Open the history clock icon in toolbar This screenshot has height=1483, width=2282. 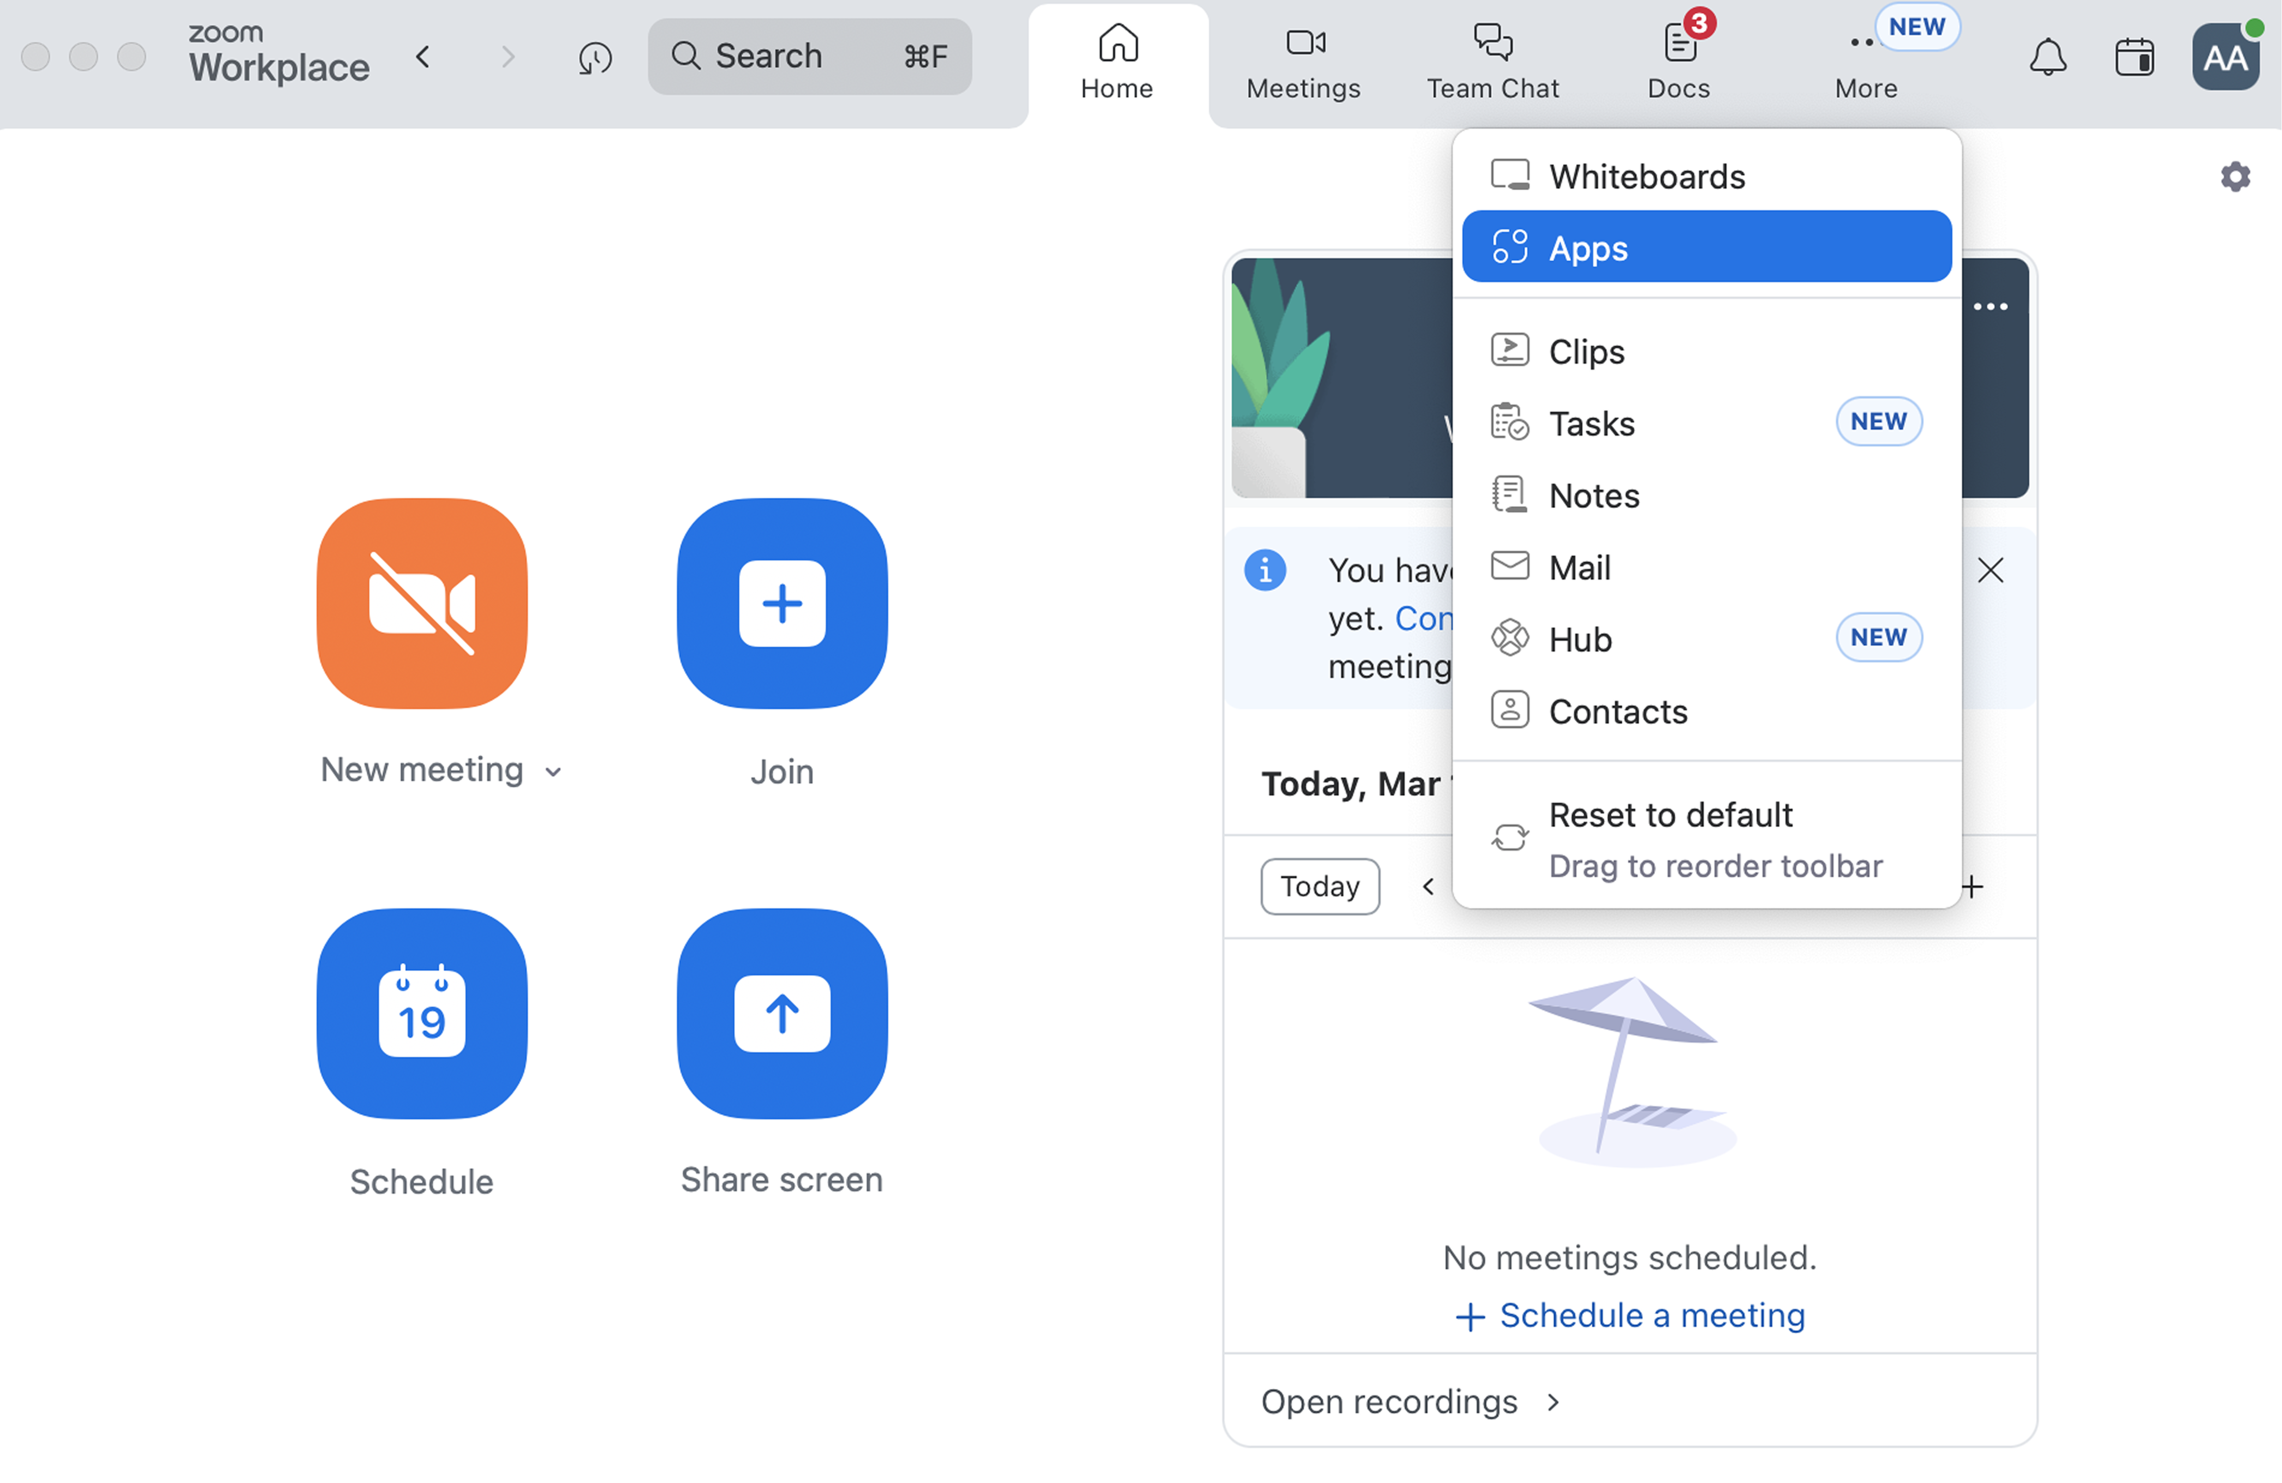[594, 58]
